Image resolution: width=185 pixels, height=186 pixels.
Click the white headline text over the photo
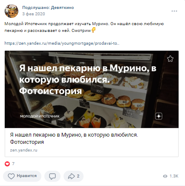[88, 80]
